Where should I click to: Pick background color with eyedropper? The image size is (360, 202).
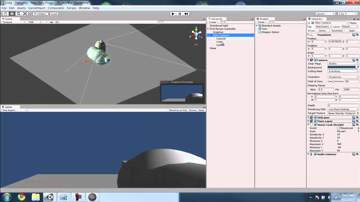pyautogui.click(x=358, y=67)
